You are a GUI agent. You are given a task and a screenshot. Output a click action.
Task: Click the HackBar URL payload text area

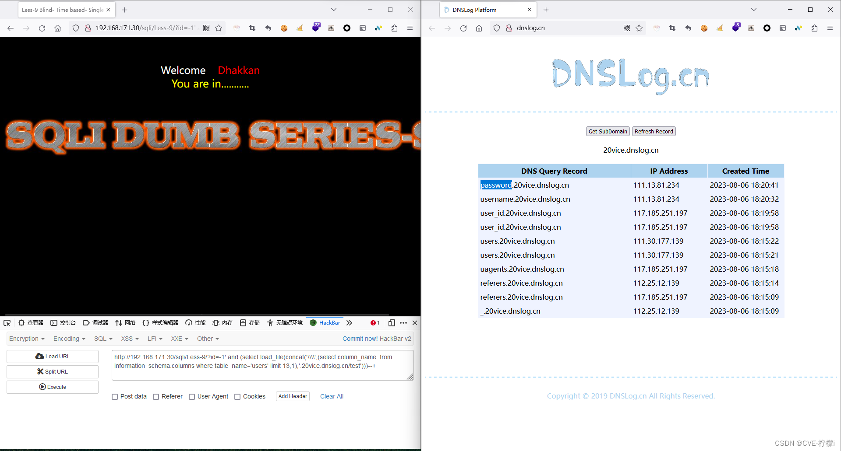(262, 365)
